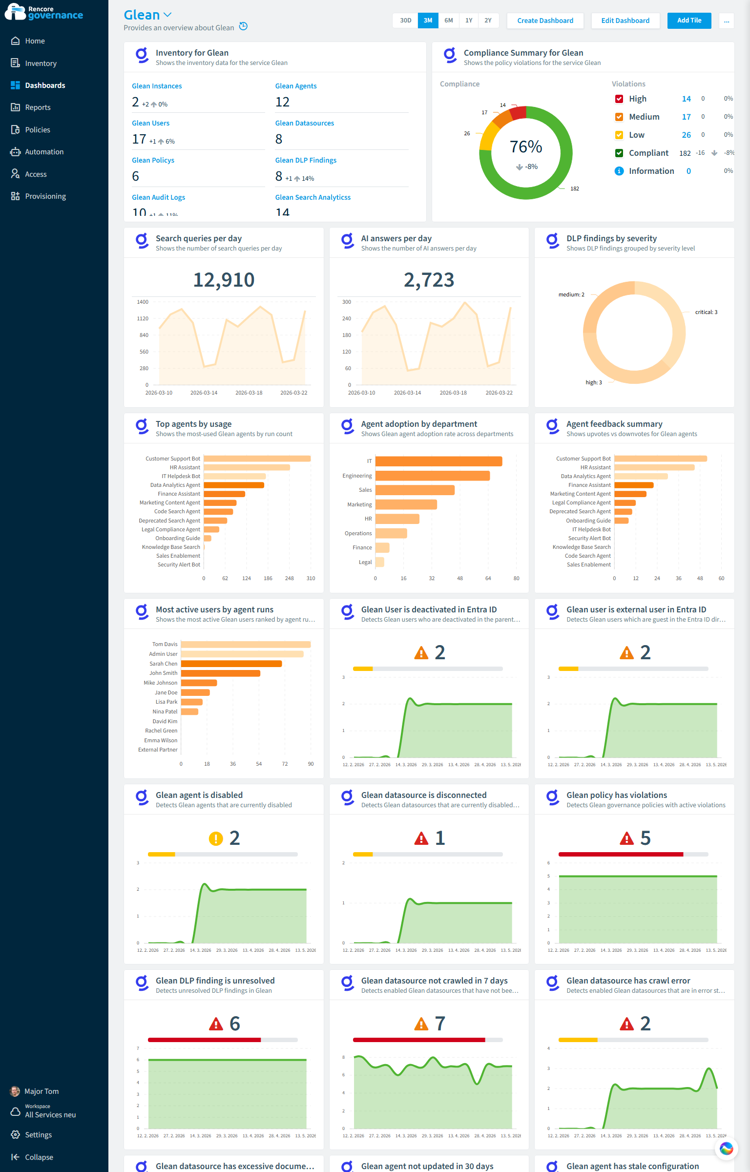The image size is (750, 1172).
Task: Toggle the High violations checkbox
Action: (619, 99)
